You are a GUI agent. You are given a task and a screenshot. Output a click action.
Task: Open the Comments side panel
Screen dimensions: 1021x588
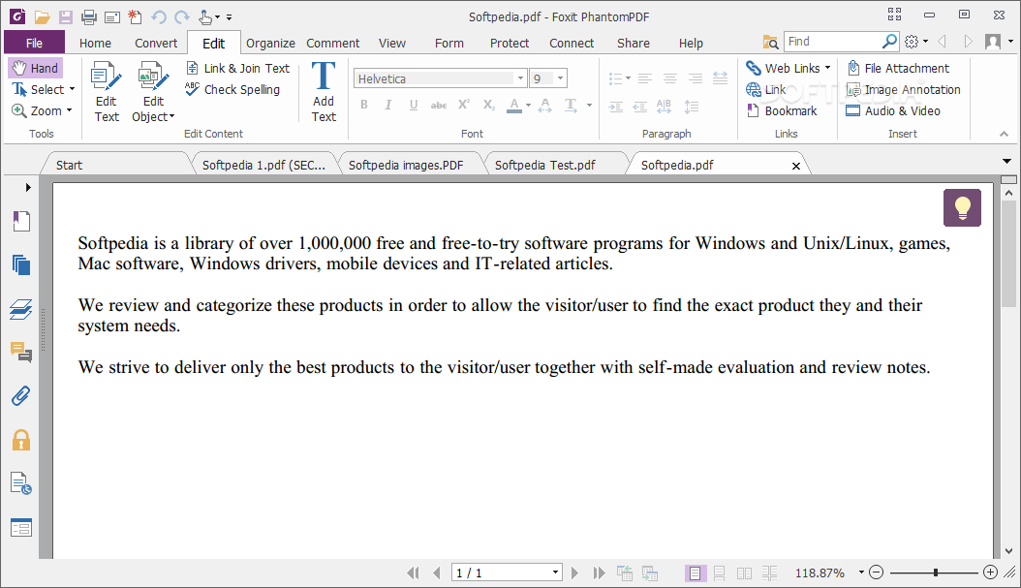coord(21,353)
